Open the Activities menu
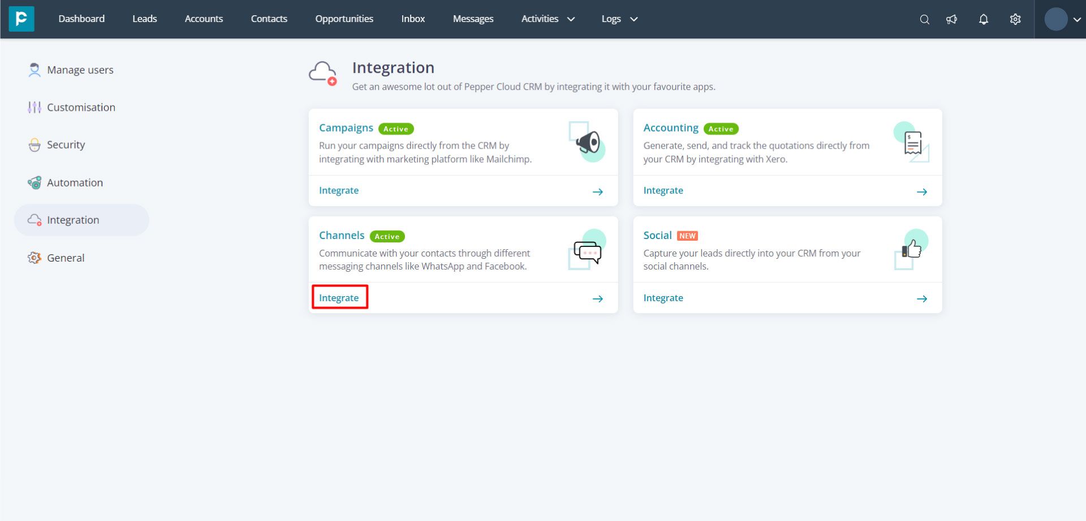 point(540,19)
